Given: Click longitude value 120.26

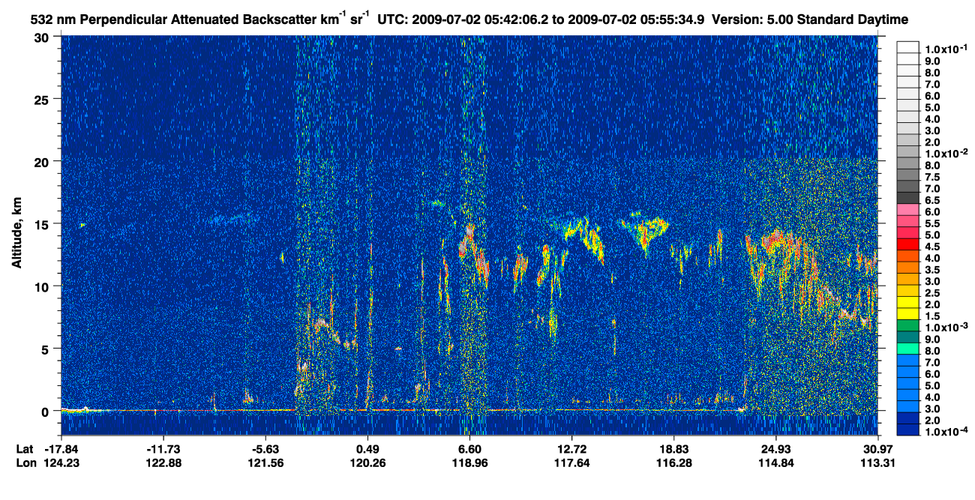Looking at the screenshot, I should point(367,463).
